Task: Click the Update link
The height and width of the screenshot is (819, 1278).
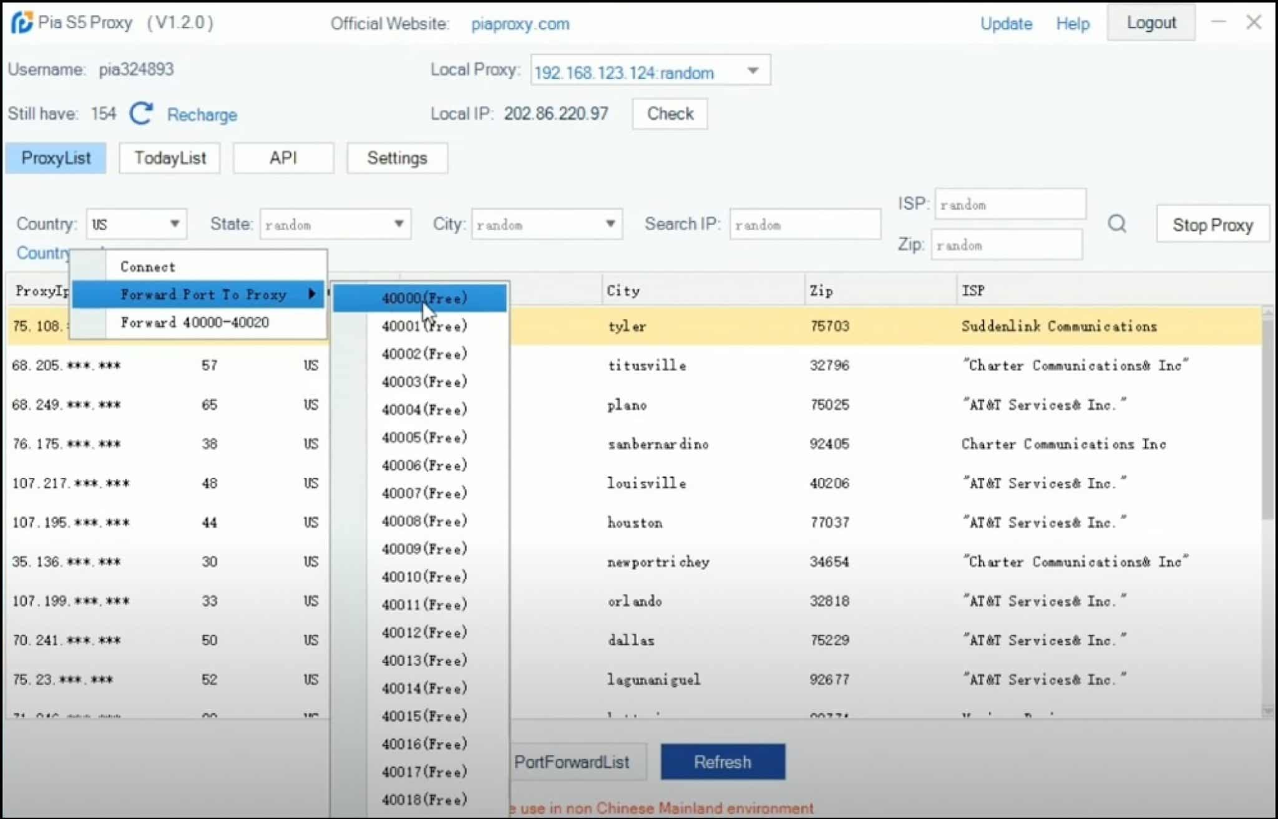Action: [1006, 24]
